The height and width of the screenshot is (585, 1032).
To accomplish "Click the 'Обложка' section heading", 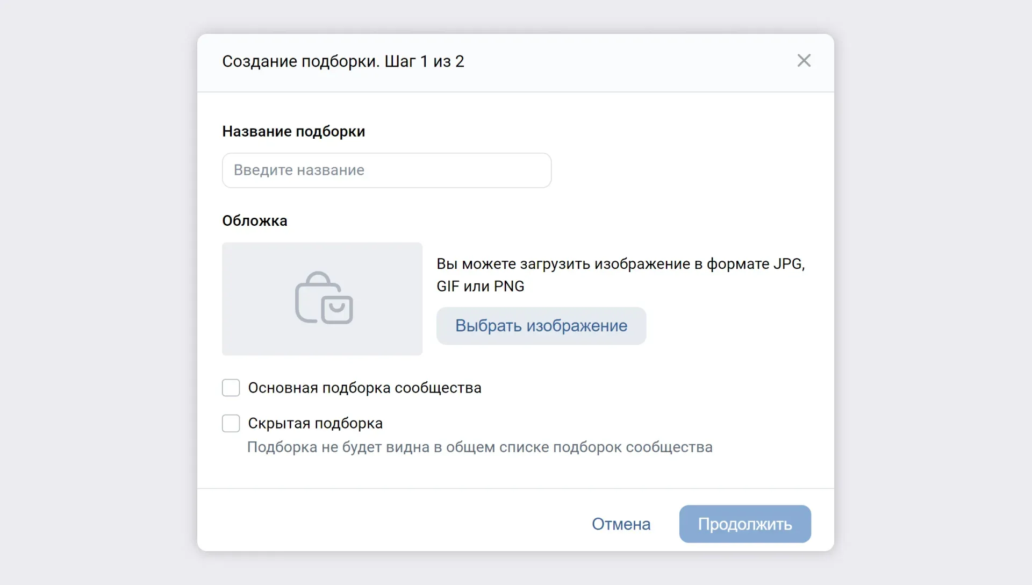I will (x=255, y=220).
